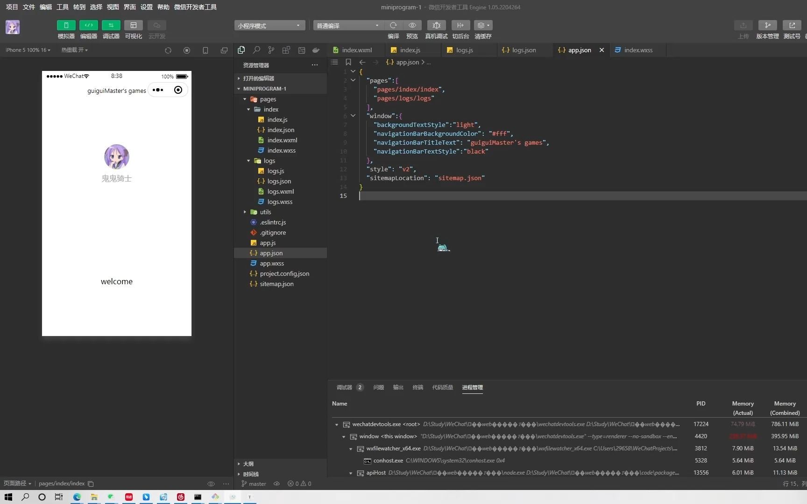
Task: Open the terminal tab in bottom panel
Action: 418,387
